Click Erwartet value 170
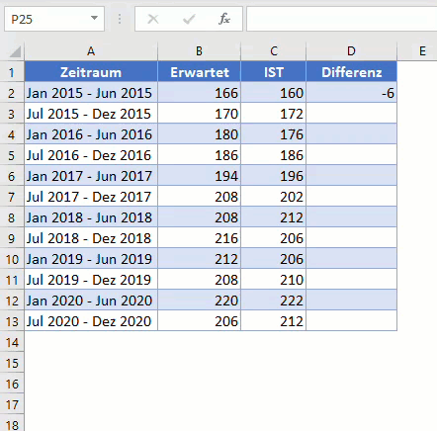The image size is (437, 431). [x=199, y=114]
